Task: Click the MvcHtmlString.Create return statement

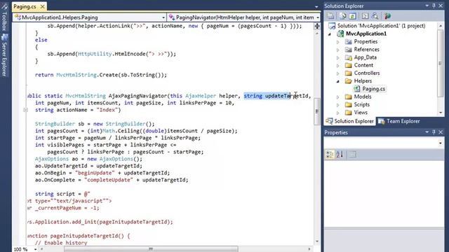Action: (x=101, y=75)
